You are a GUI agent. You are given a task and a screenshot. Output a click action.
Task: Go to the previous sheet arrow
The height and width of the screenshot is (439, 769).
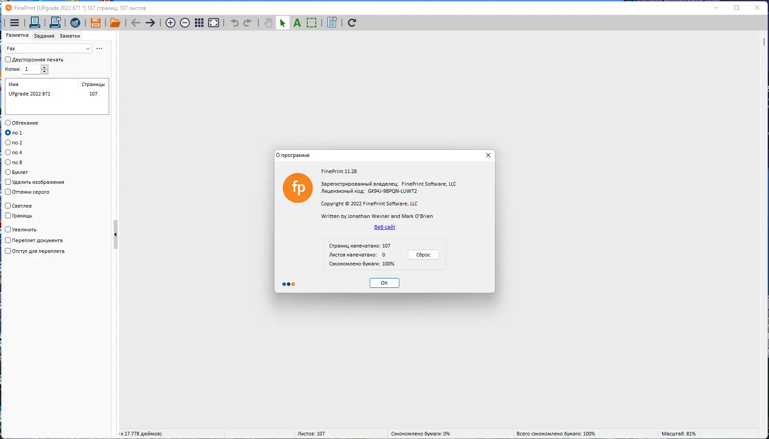click(136, 23)
